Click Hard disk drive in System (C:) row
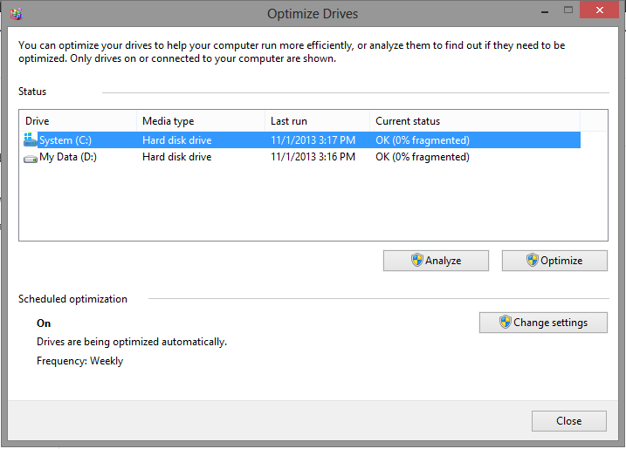Viewport: 626px width, 449px height. (177, 140)
